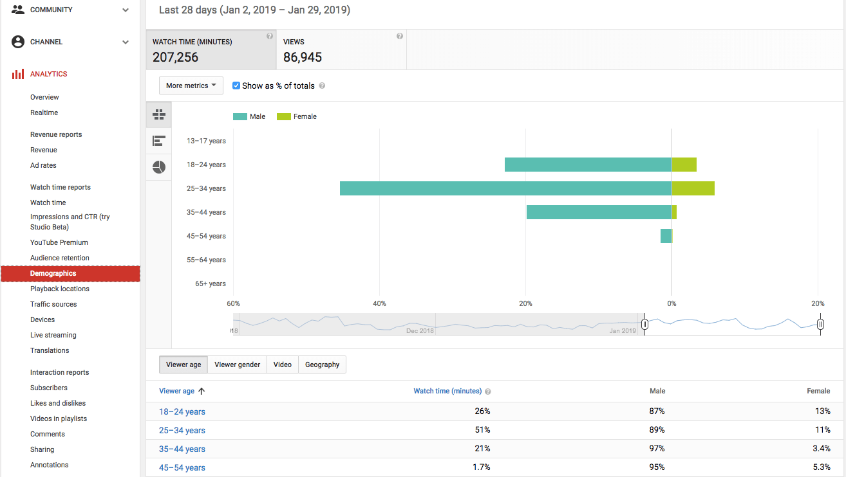Click the Community people icon
Viewport: 846px width, 477px height.
click(17, 9)
